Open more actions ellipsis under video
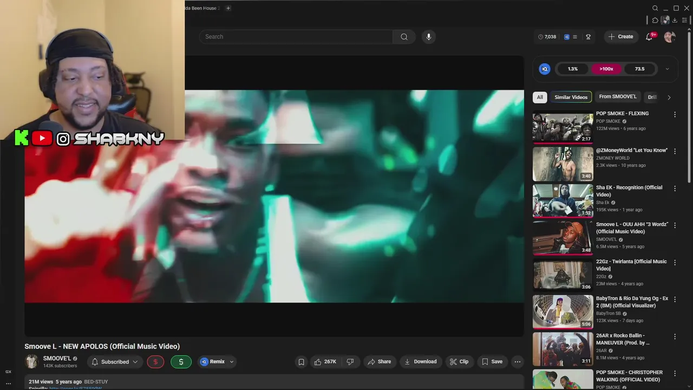This screenshot has height=390, width=693. [518, 362]
